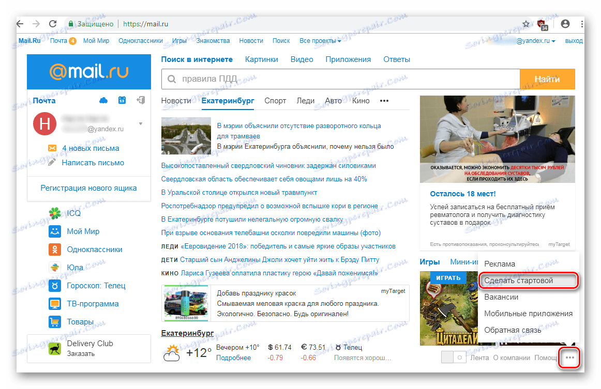
Task: Open the Chrome profile avatar icon
Action: pyautogui.click(x=565, y=24)
